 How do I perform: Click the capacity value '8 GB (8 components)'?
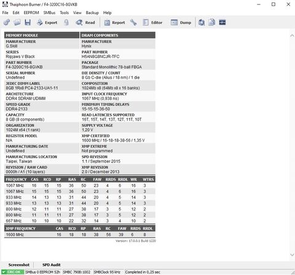coord(25,119)
